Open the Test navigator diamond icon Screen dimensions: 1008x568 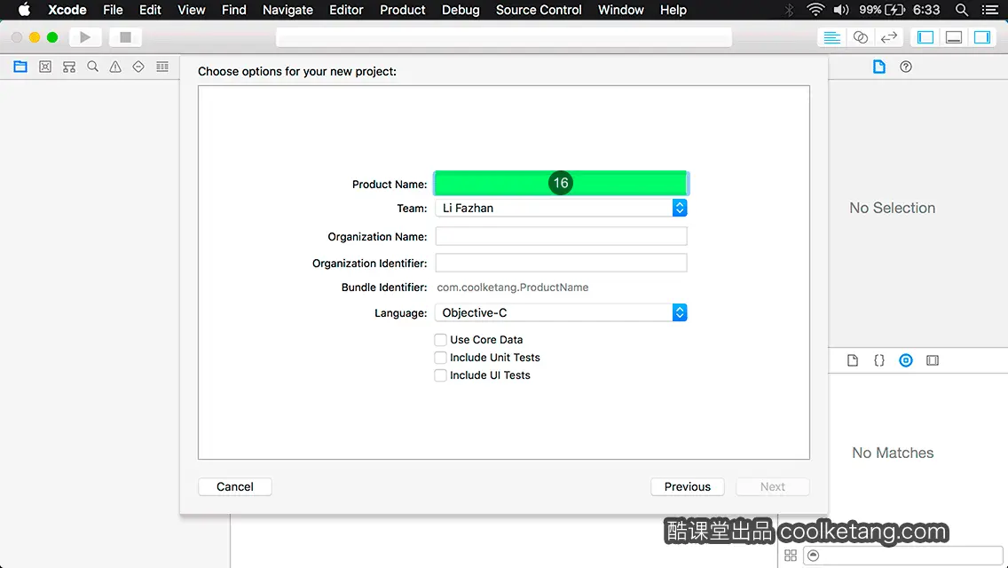click(x=138, y=67)
